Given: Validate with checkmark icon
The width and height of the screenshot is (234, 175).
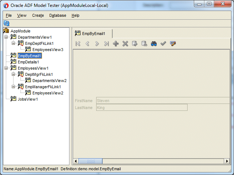Looking at the screenshot, I should (163, 44).
